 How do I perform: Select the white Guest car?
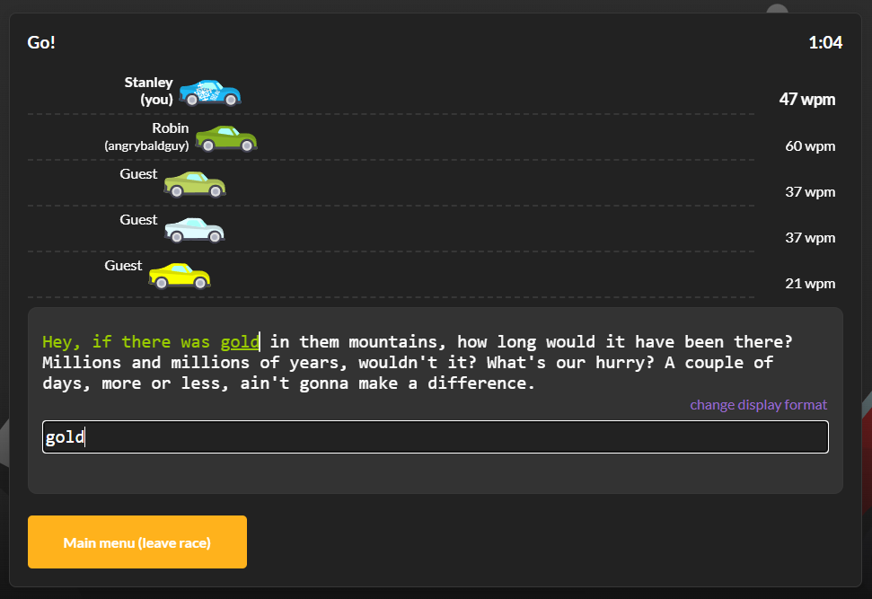click(x=194, y=230)
